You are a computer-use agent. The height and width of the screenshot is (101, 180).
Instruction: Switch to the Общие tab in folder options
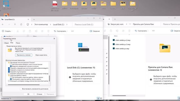click(x=6, y=43)
